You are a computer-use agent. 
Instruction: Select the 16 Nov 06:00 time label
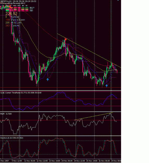click(104, 161)
